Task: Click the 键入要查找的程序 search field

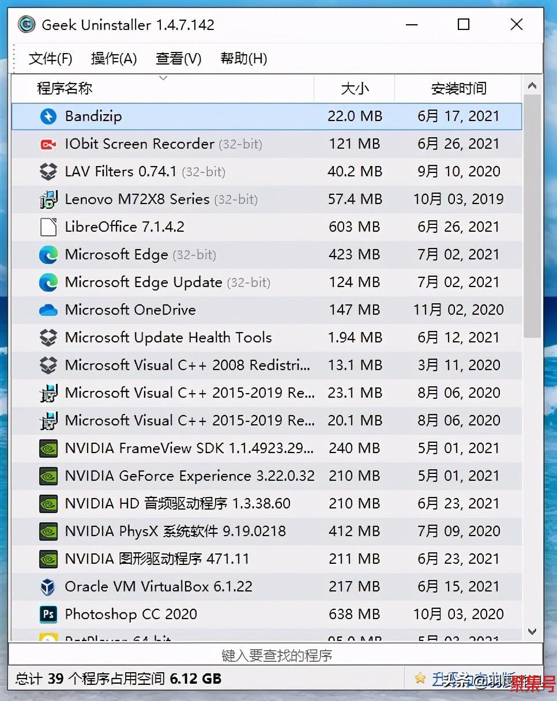Action: pos(276,655)
